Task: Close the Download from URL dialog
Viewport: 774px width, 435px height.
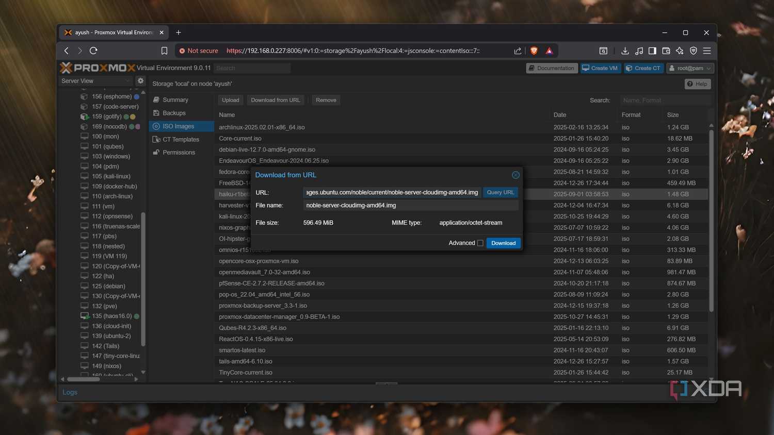Action: click(x=515, y=175)
